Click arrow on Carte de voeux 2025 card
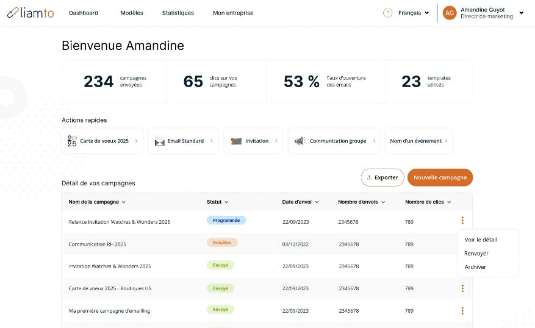Image resolution: width=535 pixels, height=328 pixels. tap(136, 141)
